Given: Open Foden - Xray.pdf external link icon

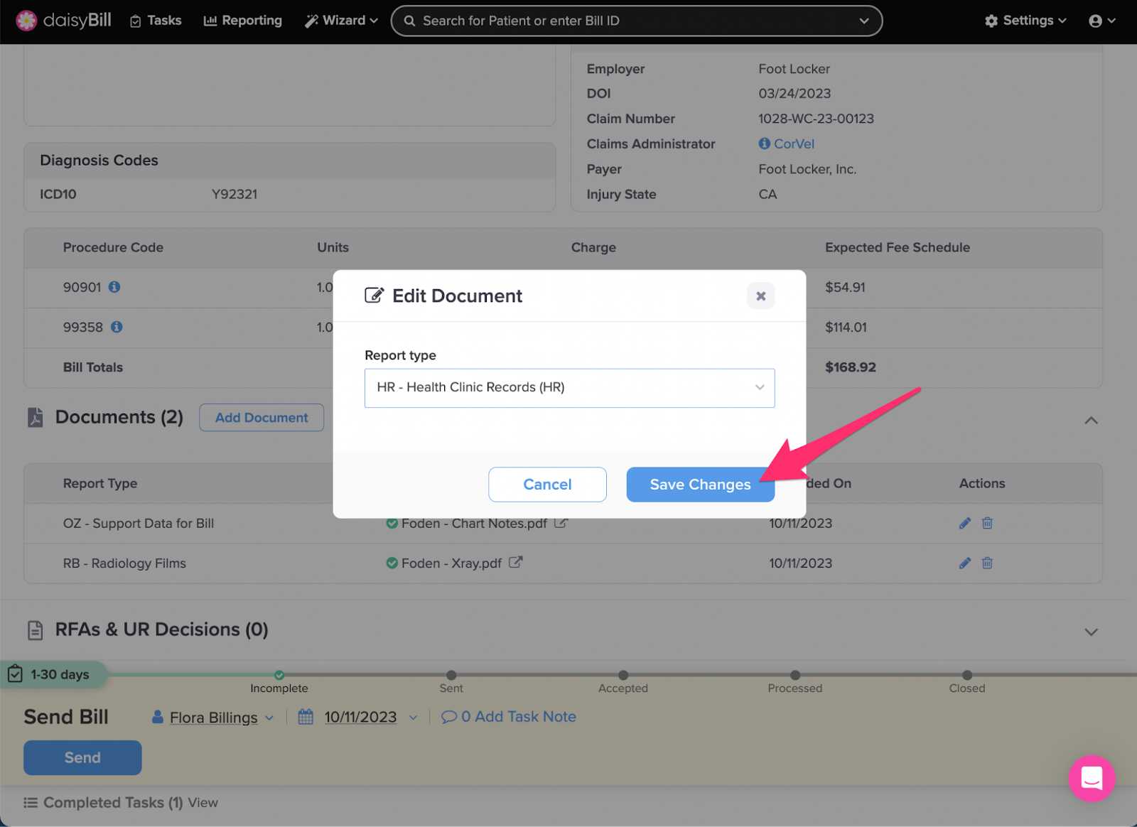Looking at the screenshot, I should 515,562.
